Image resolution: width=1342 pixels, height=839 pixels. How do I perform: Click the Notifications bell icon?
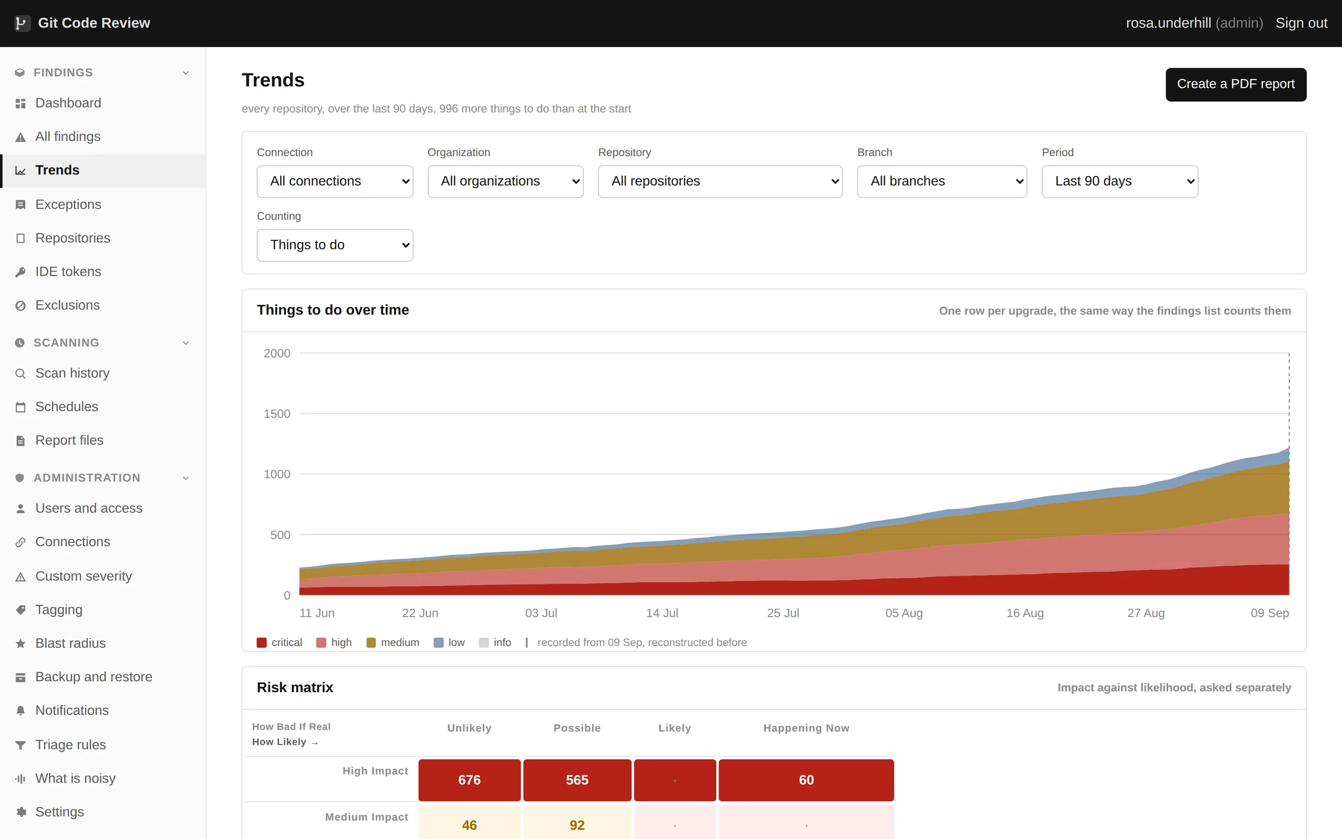click(x=20, y=711)
